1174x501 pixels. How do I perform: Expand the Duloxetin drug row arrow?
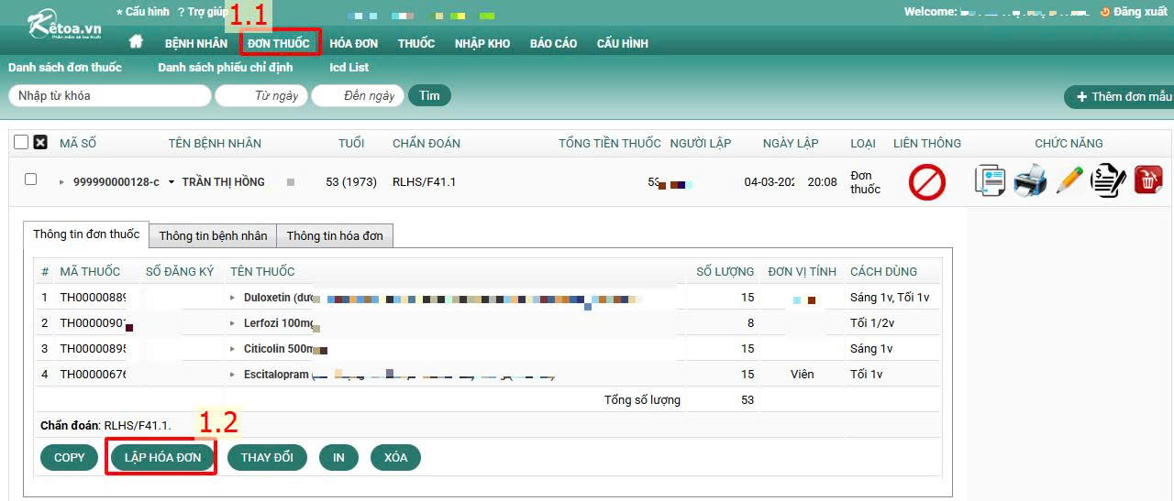click(232, 298)
